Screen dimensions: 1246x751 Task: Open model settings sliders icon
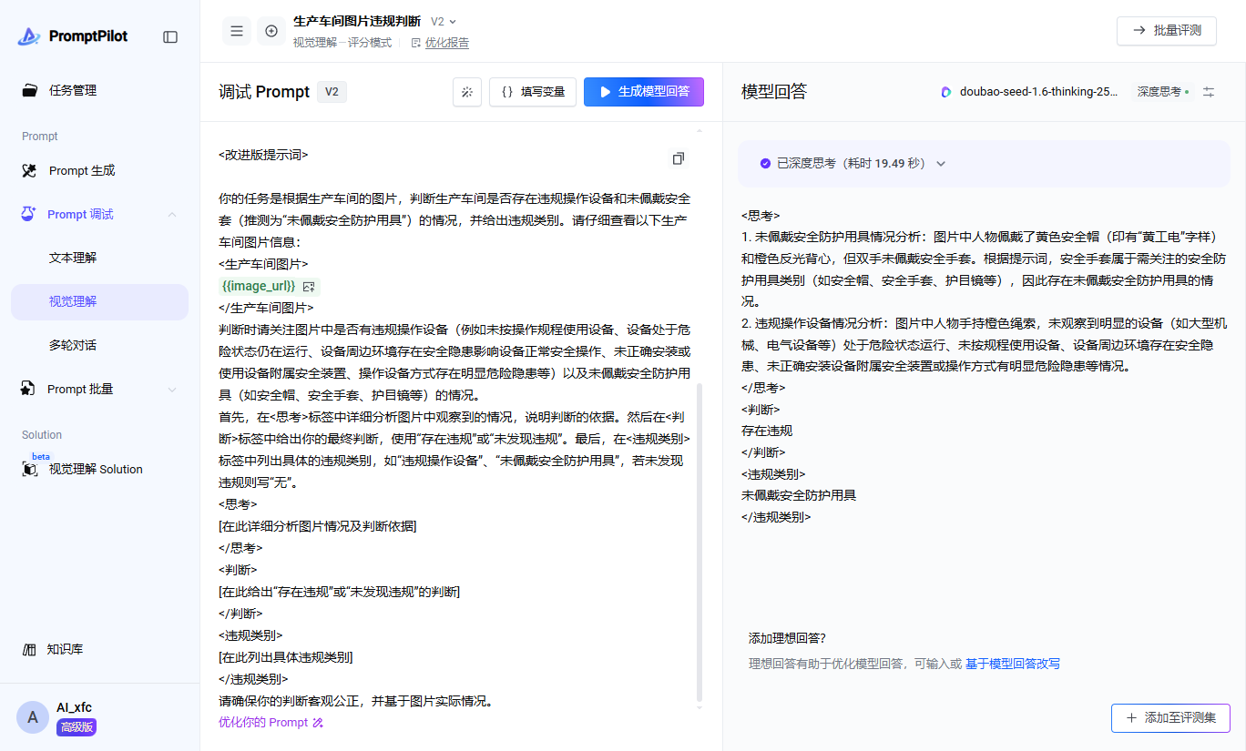coord(1209,92)
